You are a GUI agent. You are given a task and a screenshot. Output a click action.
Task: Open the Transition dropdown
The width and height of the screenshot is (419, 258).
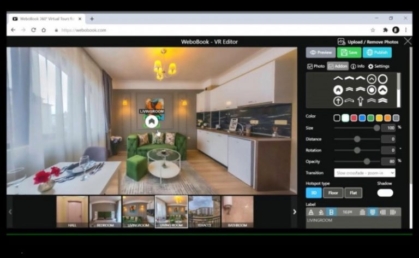[364, 173]
